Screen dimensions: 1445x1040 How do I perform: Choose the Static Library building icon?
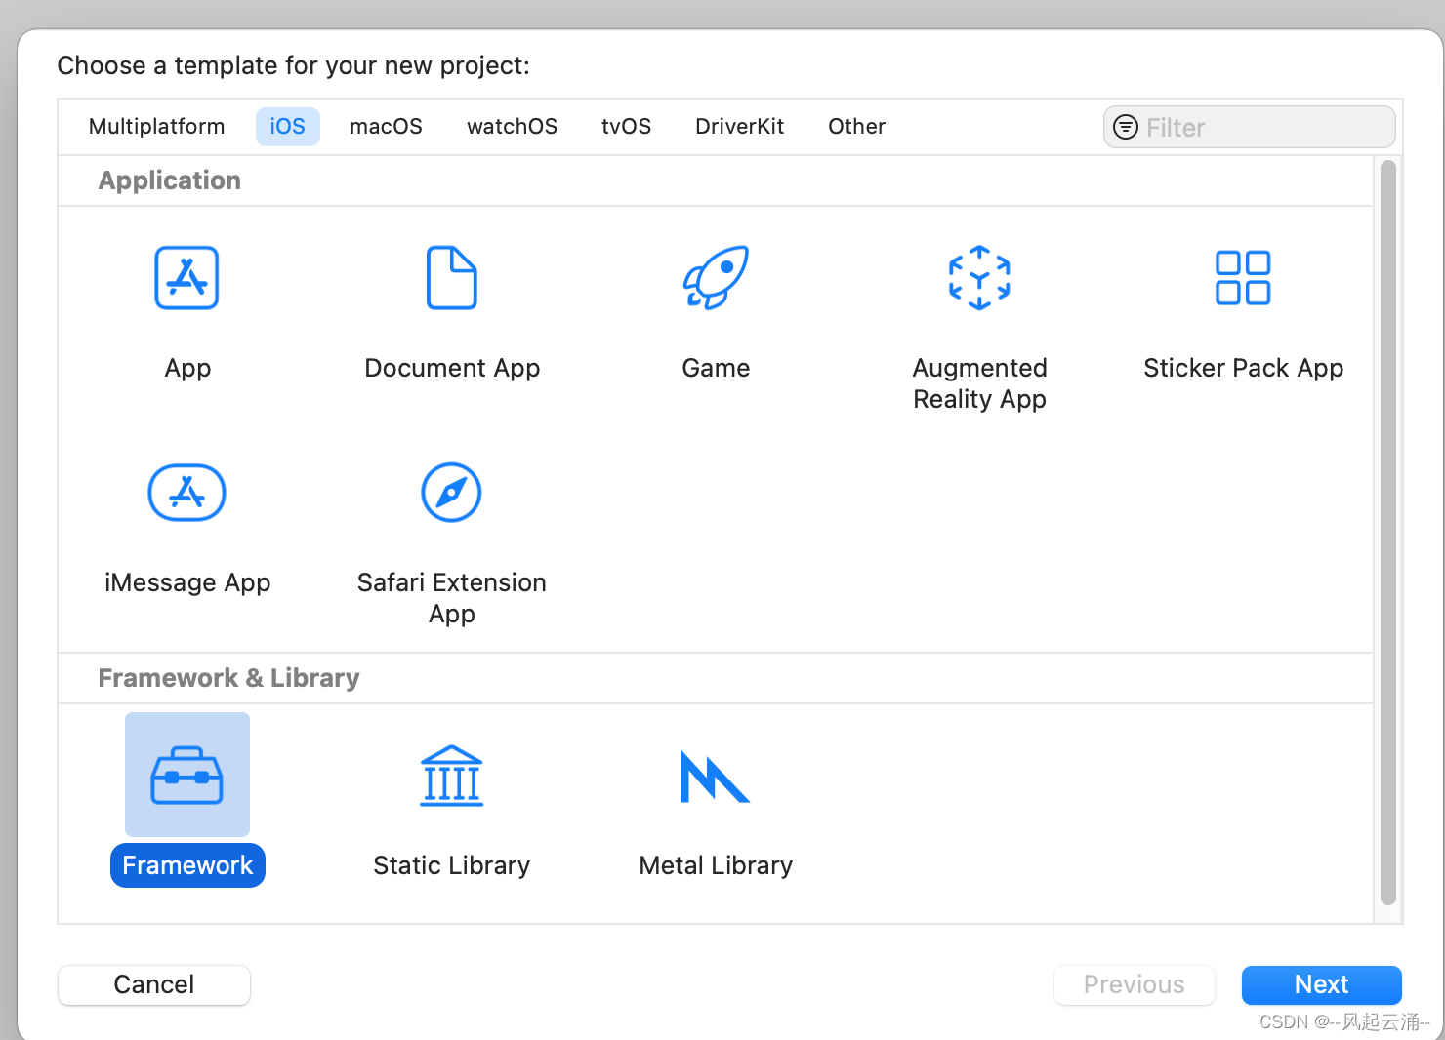click(451, 776)
